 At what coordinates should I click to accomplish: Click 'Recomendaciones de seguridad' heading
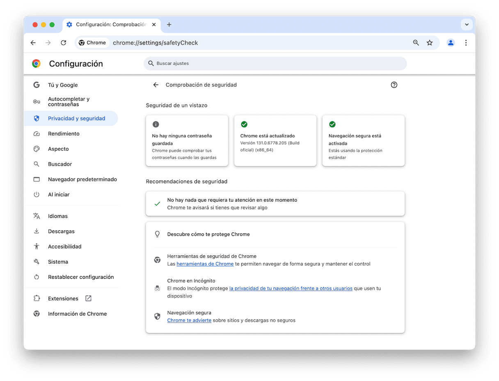coord(187,181)
